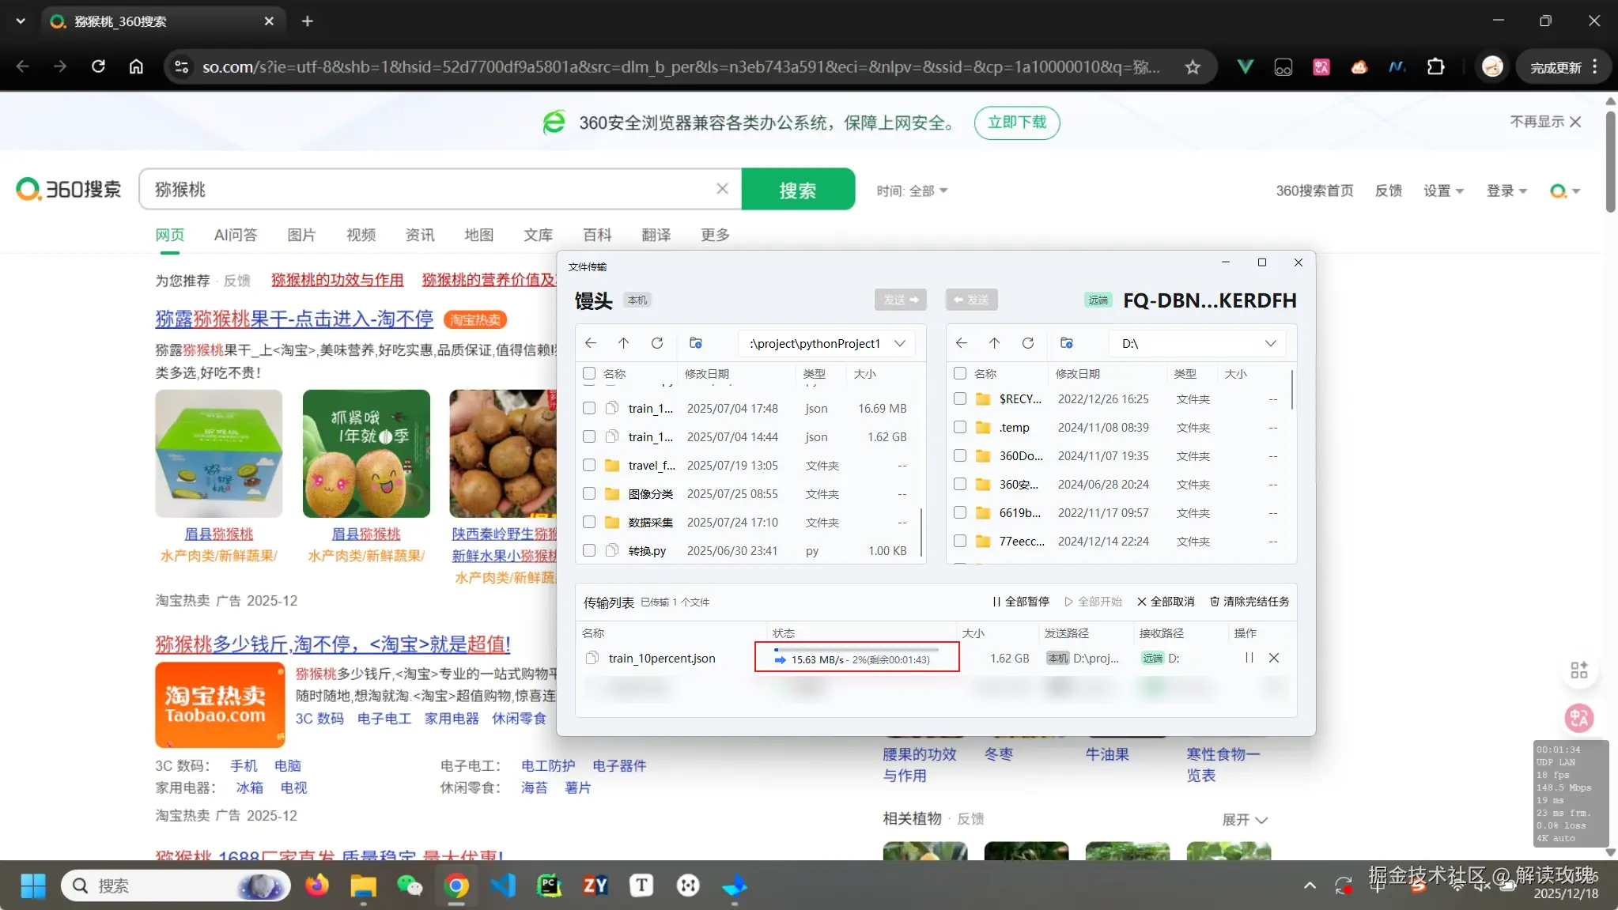
Task: Click the transfer progress bar for train_10percent.json
Action: pos(856,650)
